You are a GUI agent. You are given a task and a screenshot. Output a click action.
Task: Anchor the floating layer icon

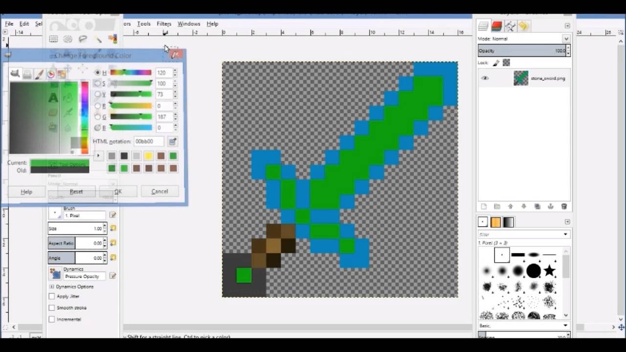pos(550,207)
